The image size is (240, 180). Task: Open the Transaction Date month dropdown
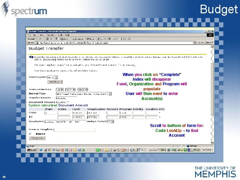[74, 90]
